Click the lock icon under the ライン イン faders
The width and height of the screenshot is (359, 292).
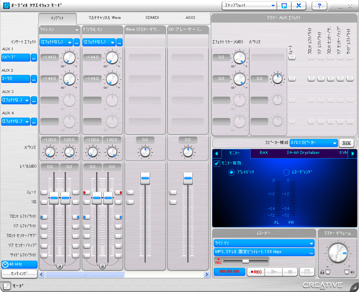[x=60, y=266]
